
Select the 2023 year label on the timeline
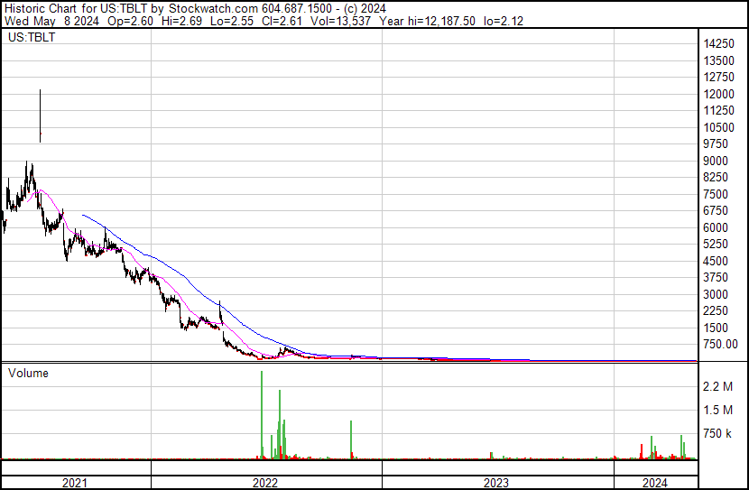coord(497,482)
